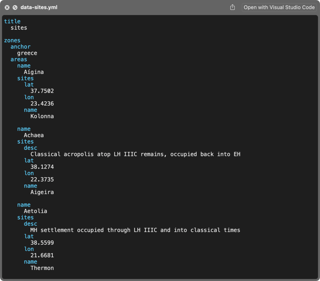The width and height of the screenshot is (320, 281).
Task: Click the area name 'Aígina'
Action: 34,72
